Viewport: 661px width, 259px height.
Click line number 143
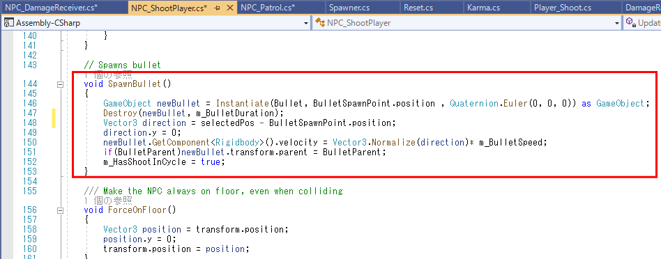[31, 65]
